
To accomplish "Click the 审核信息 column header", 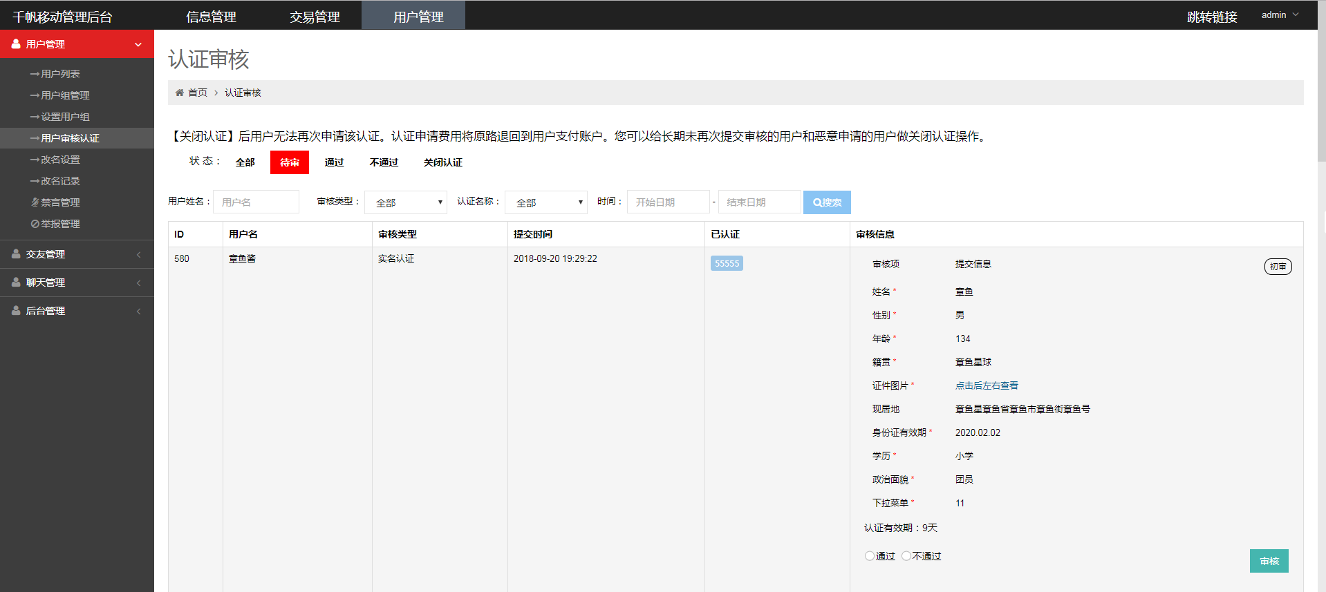I will [x=875, y=234].
